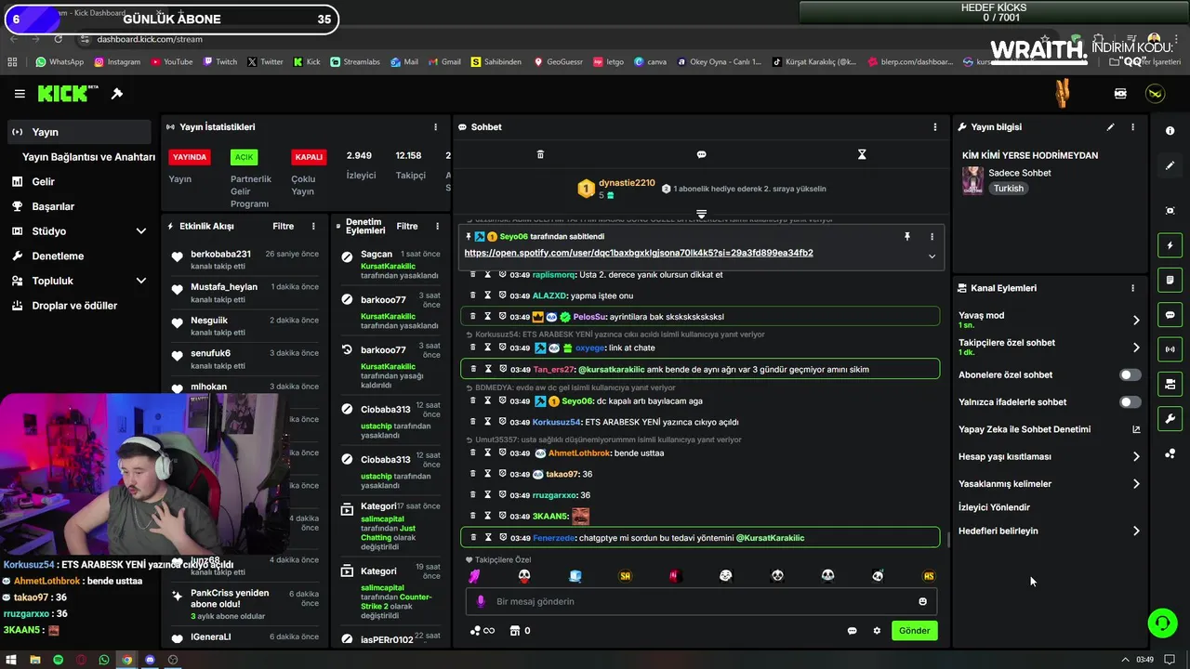Edit stream info via pencil in Yayın bilgisi
The width and height of the screenshot is (1190, 669).
pos(1110,127)
